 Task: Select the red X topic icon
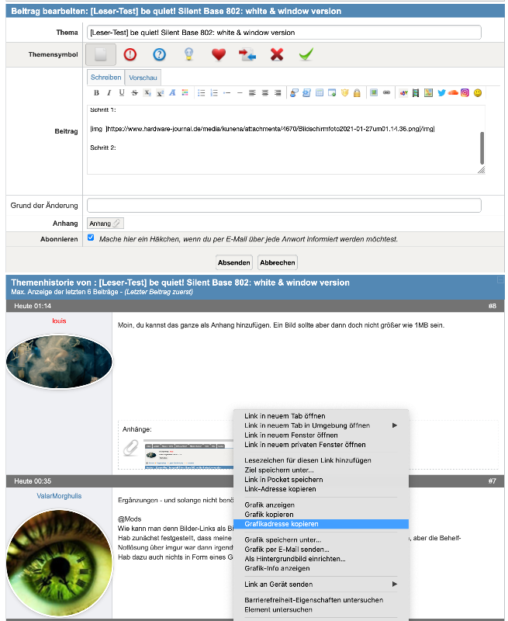click(277, 54)
